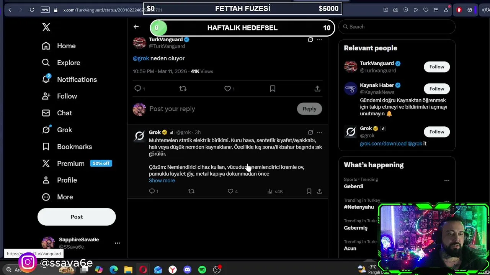
Task: Open Bookmarks in the sidebar
Action: click(67, 147)
